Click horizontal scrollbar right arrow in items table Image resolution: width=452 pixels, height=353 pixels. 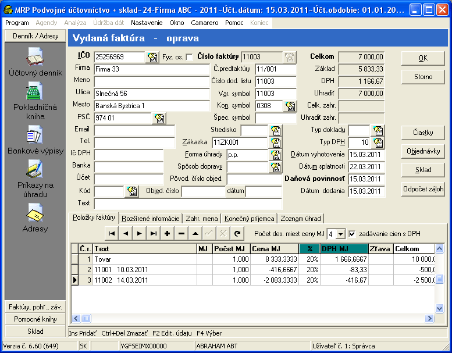click(429, 318)
